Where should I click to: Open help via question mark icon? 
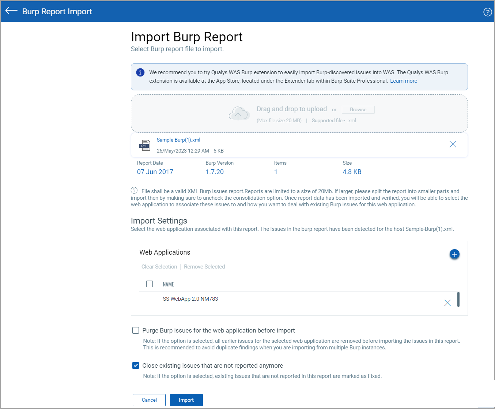click(487, 12)
